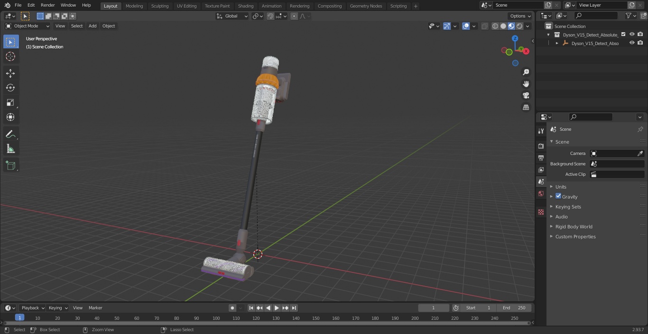Select the Transform tool
The width and height of the screenshot is (648, 334).
click(10, 117)
